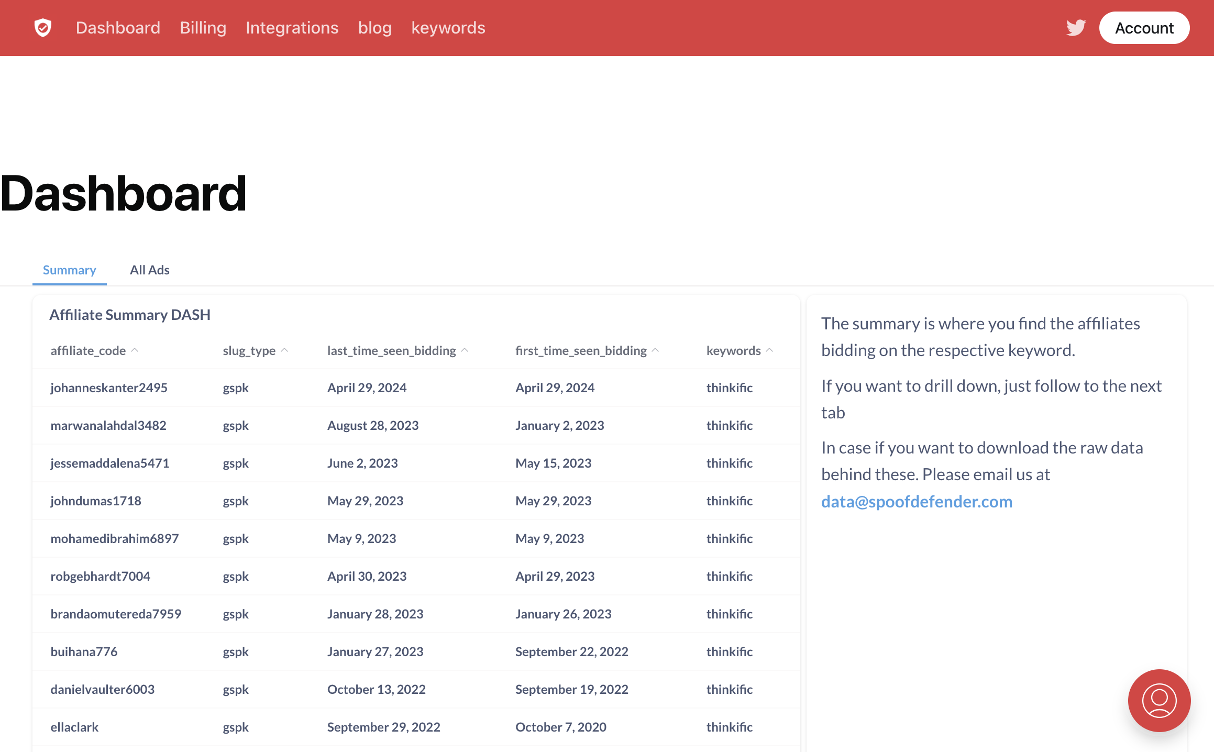Open Billing in the top navigation
The width and height of the screenshot is (1214, 752).
[x=203, y=28]
